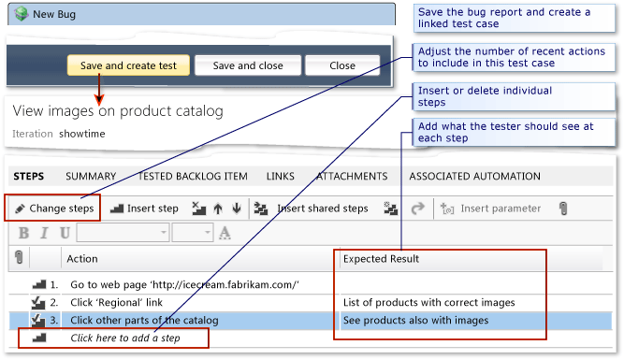Screen dimensions: 624x360
Task: Open the ATTACHMENTS tab
Action: [x=352, y=176]
